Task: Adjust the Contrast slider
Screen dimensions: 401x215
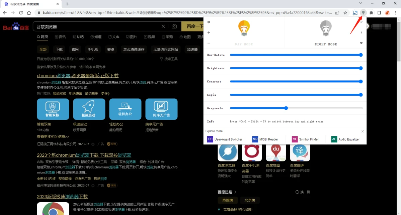Action: tap(296, 81)
